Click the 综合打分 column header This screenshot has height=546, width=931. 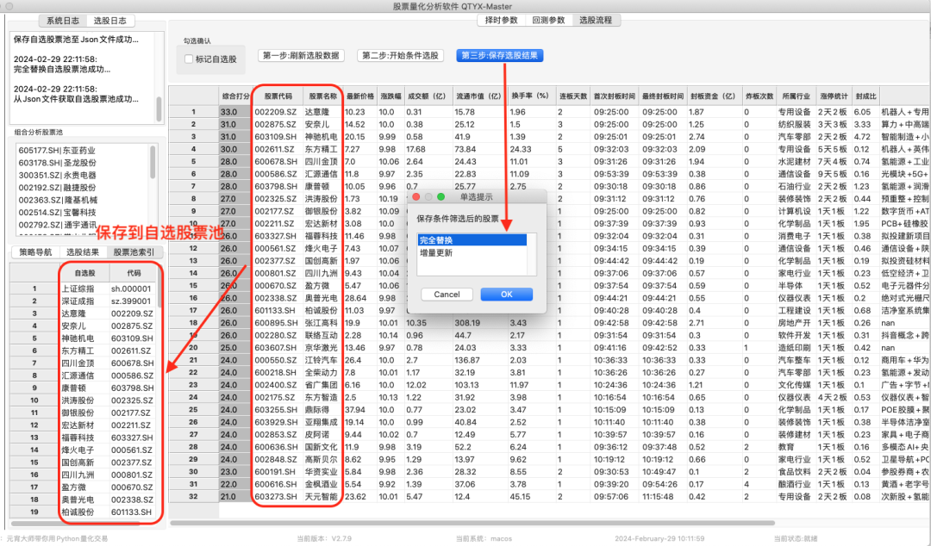[235, 96]
